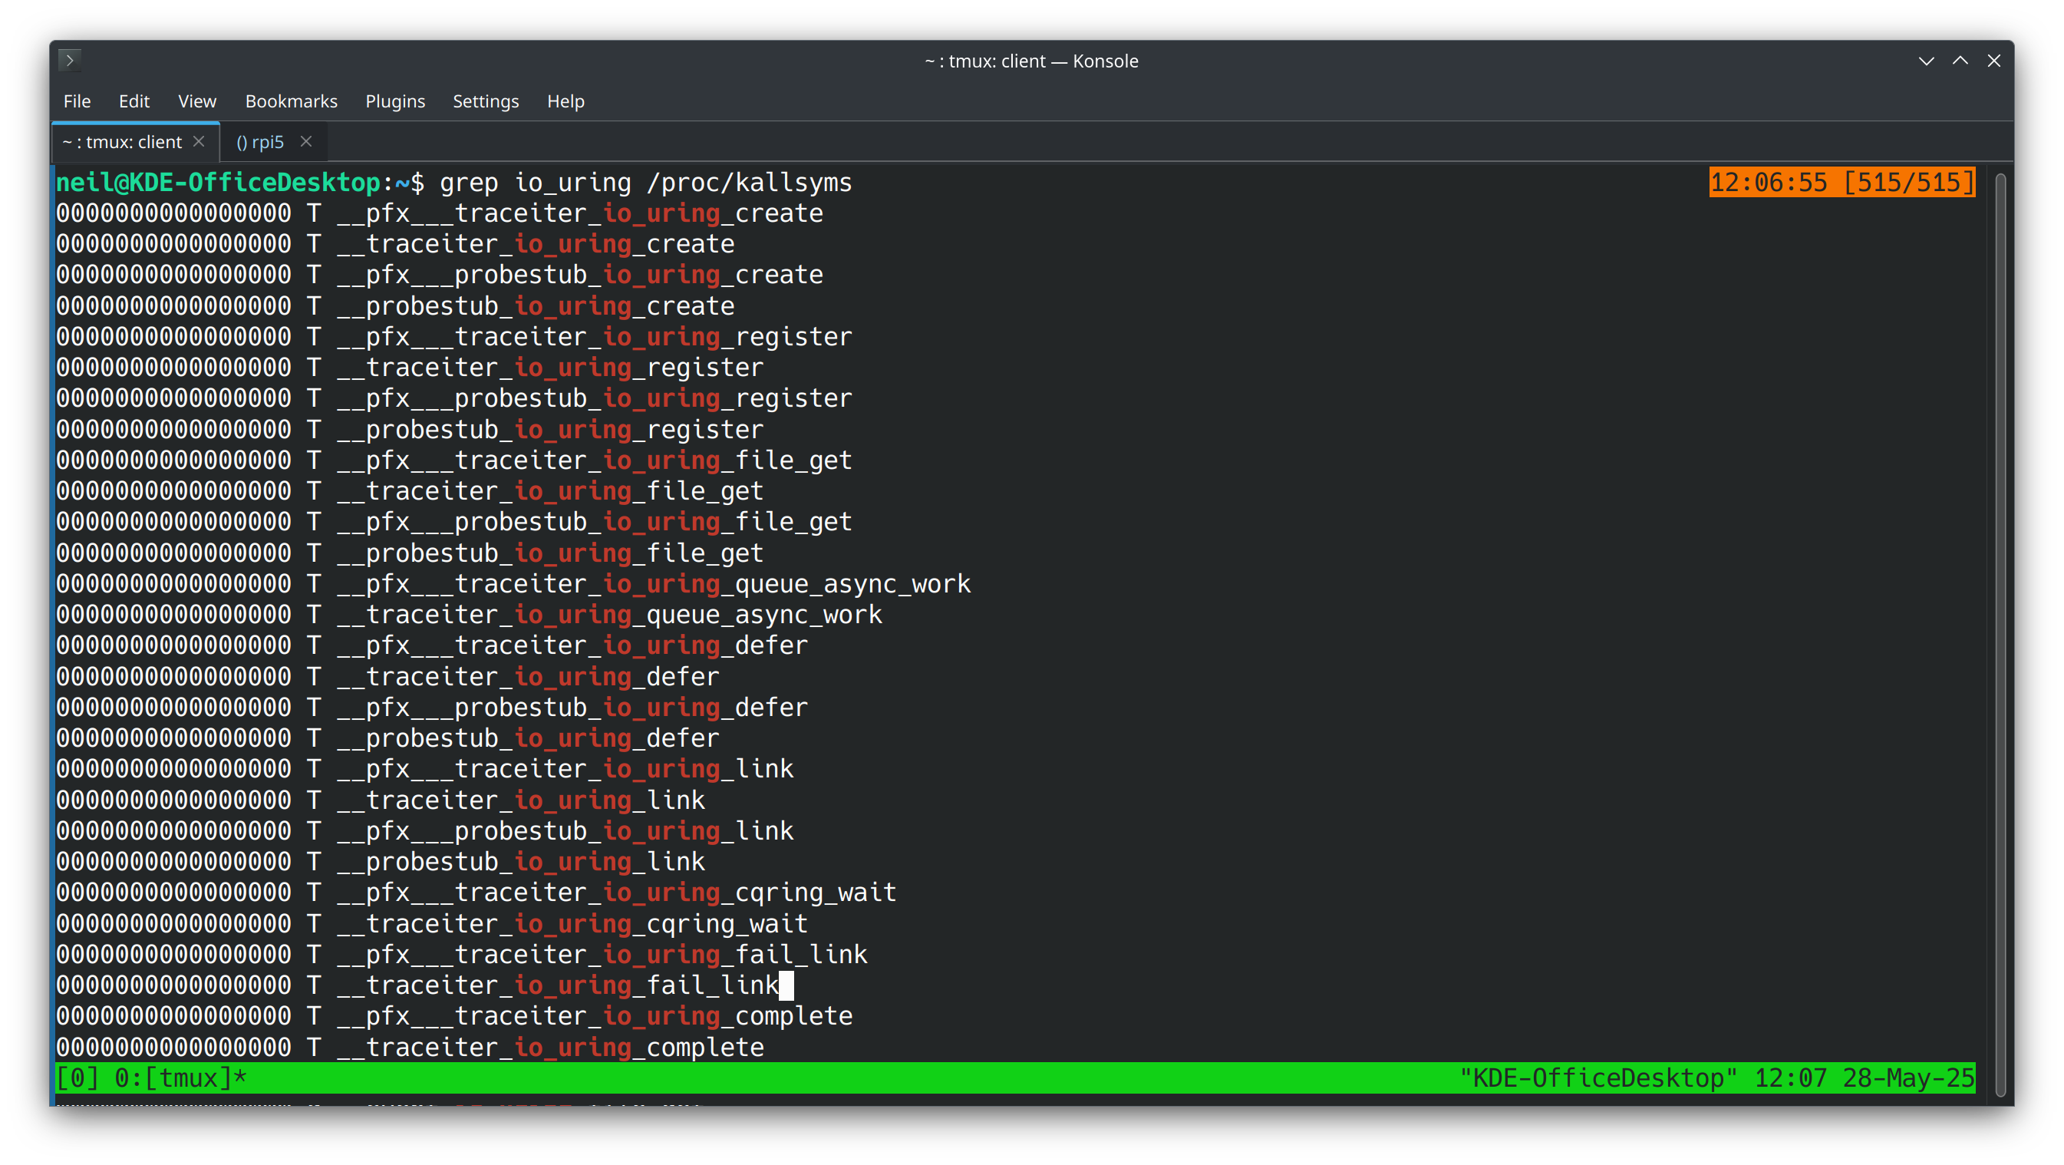Switch to the rpi5 tab
Screen dimensions: 2064x1165
coord(260,141)
